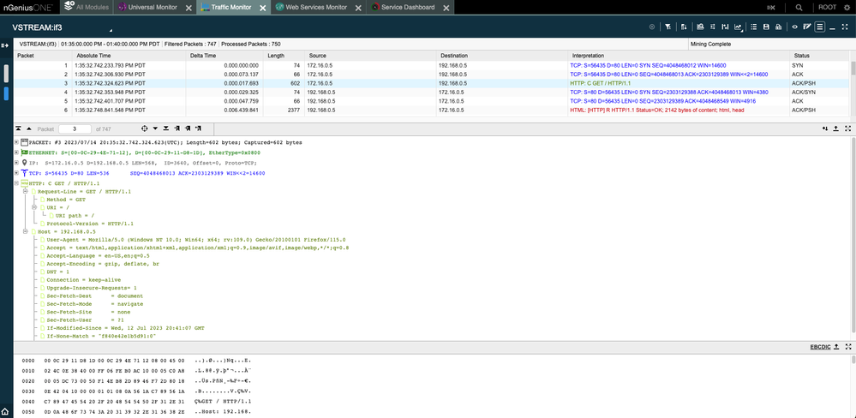Switch to the Universal Monitor tab
Viewport: 856px width, 418px height.
point(156,7)
